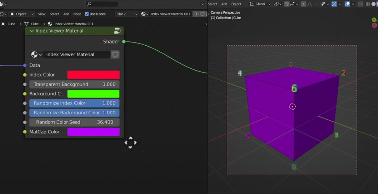
Task: Open the viewport Object menu
Action: pos(236,4)
